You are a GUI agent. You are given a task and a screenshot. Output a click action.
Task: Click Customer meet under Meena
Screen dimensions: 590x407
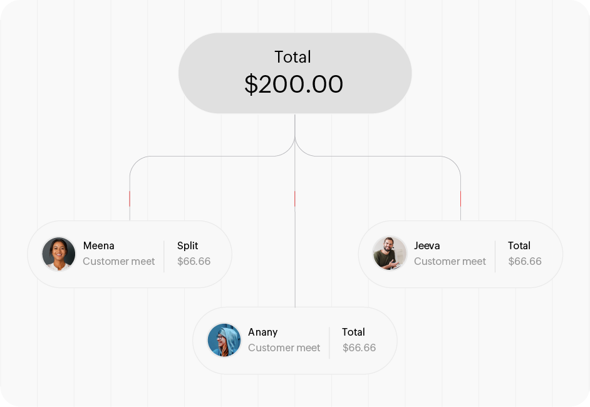point(118,261)
